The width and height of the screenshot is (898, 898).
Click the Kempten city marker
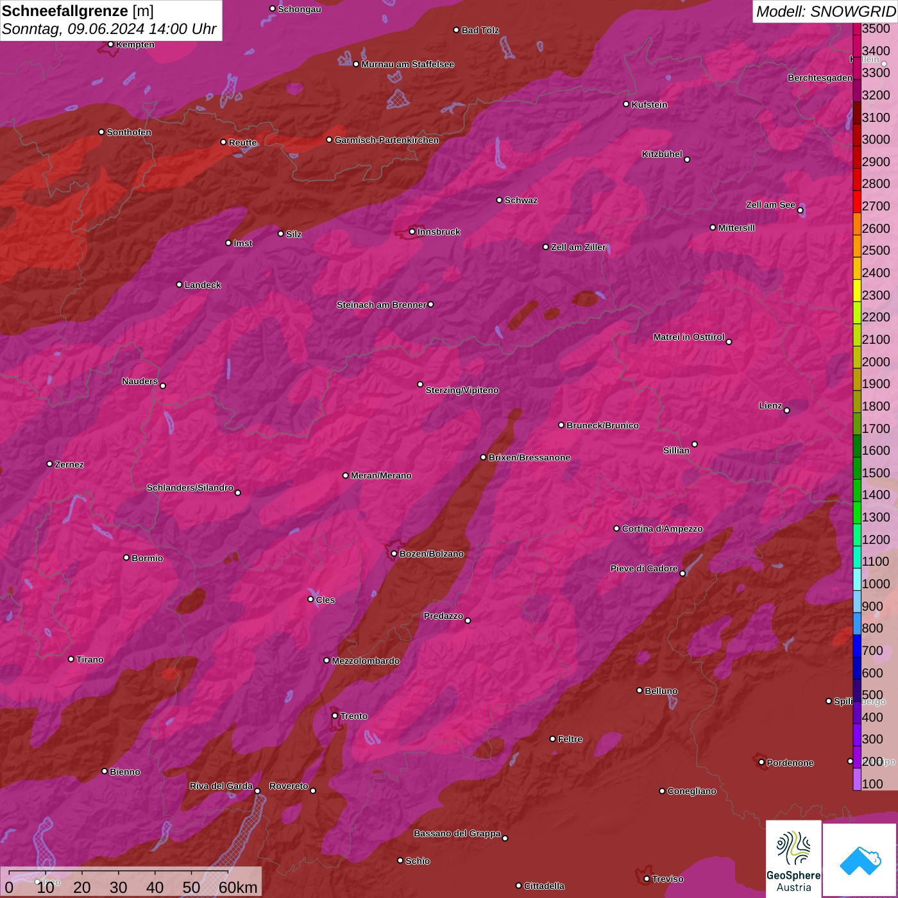(110, 44)
